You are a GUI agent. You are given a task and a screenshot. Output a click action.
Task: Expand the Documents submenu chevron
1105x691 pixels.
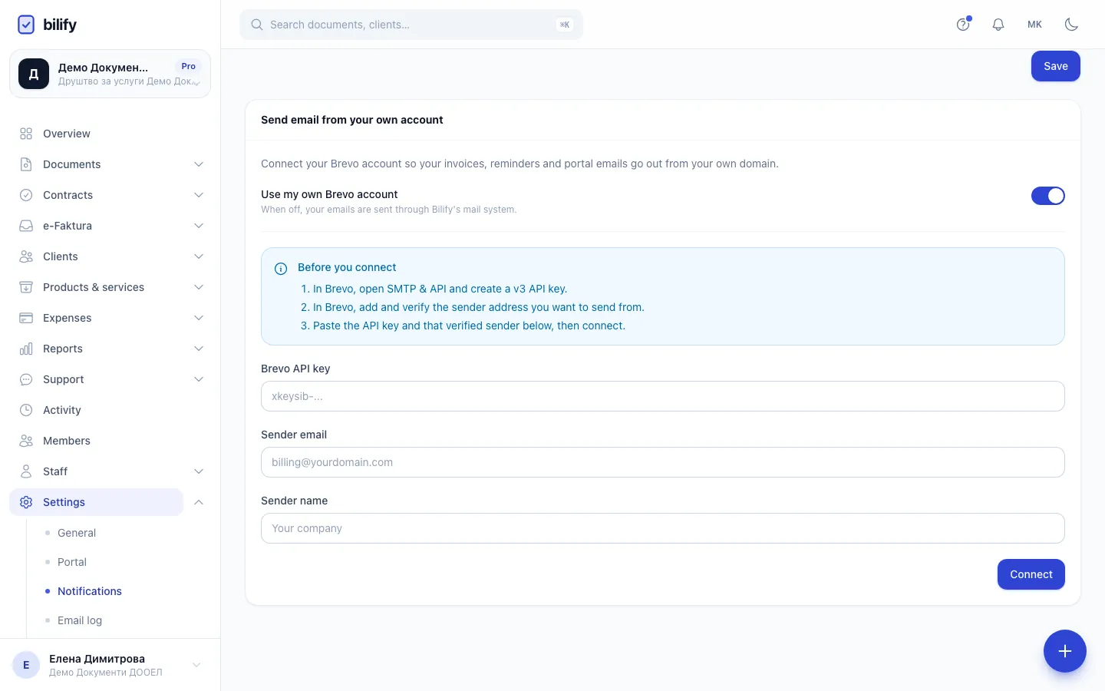point(199,164)
